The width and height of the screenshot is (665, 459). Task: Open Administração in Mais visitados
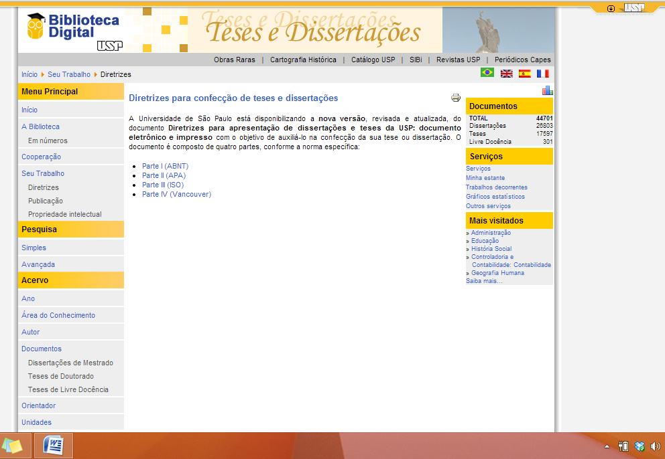(x=491, y=232)
